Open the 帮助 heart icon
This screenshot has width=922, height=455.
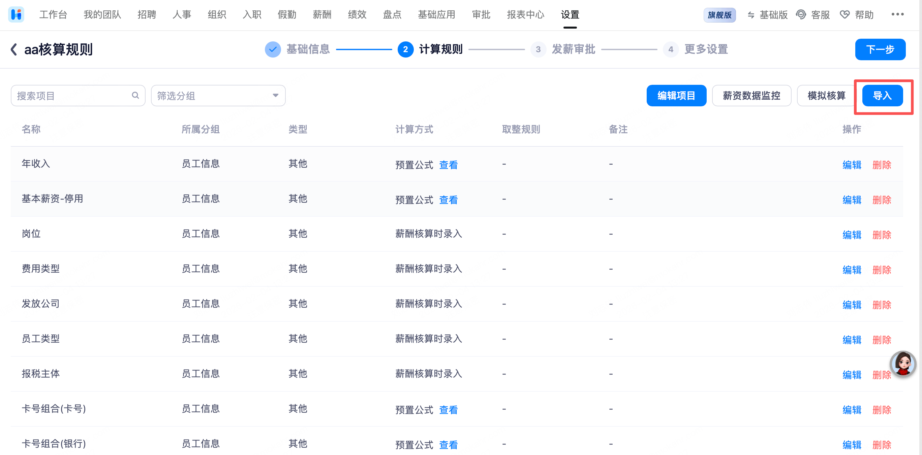[844, 15]
